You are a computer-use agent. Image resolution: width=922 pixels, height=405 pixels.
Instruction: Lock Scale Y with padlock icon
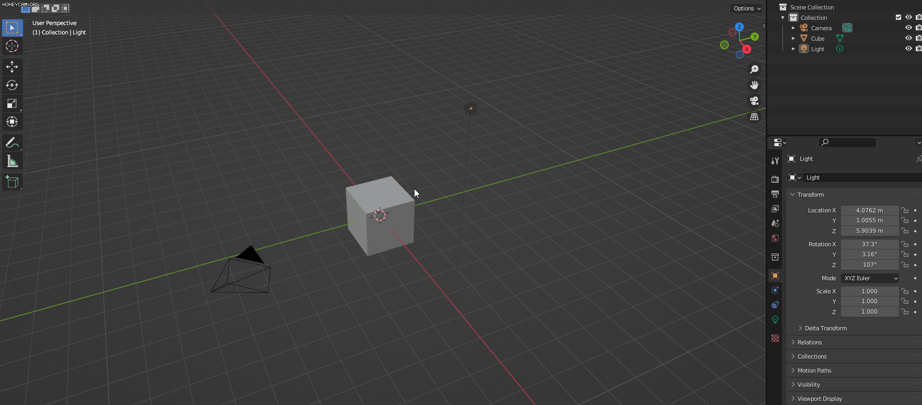click(905, 301)
